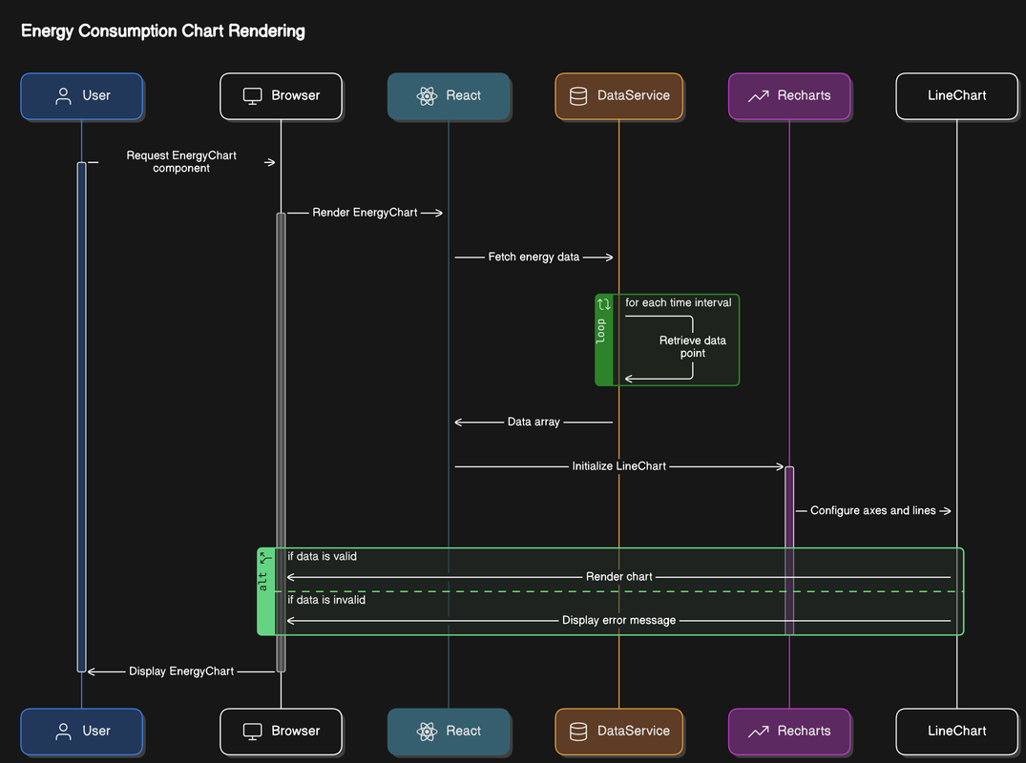Click the database icon in top DataService box
The width and height of the screenshot is (1026, 763).
pos(578,96)
